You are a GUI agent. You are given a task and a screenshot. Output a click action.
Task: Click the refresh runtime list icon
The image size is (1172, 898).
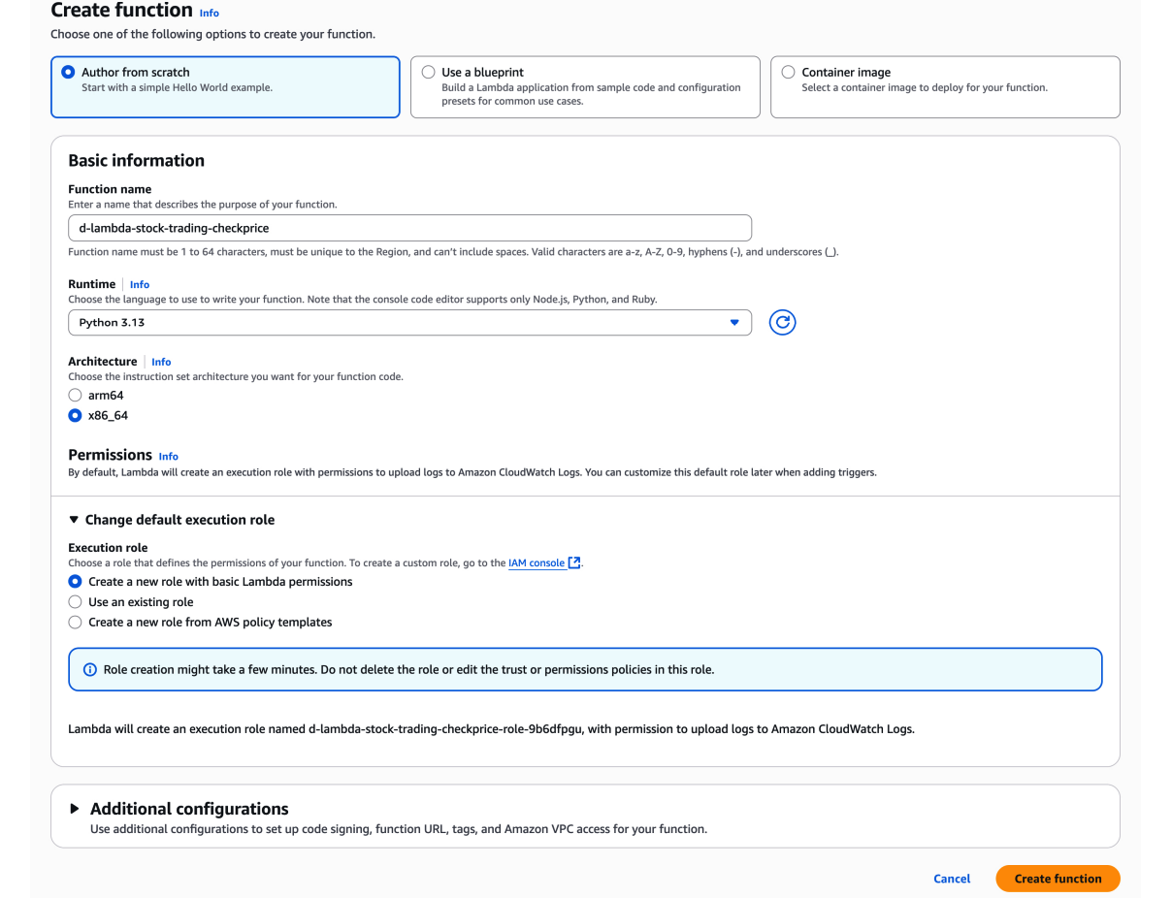coord(782,323)
